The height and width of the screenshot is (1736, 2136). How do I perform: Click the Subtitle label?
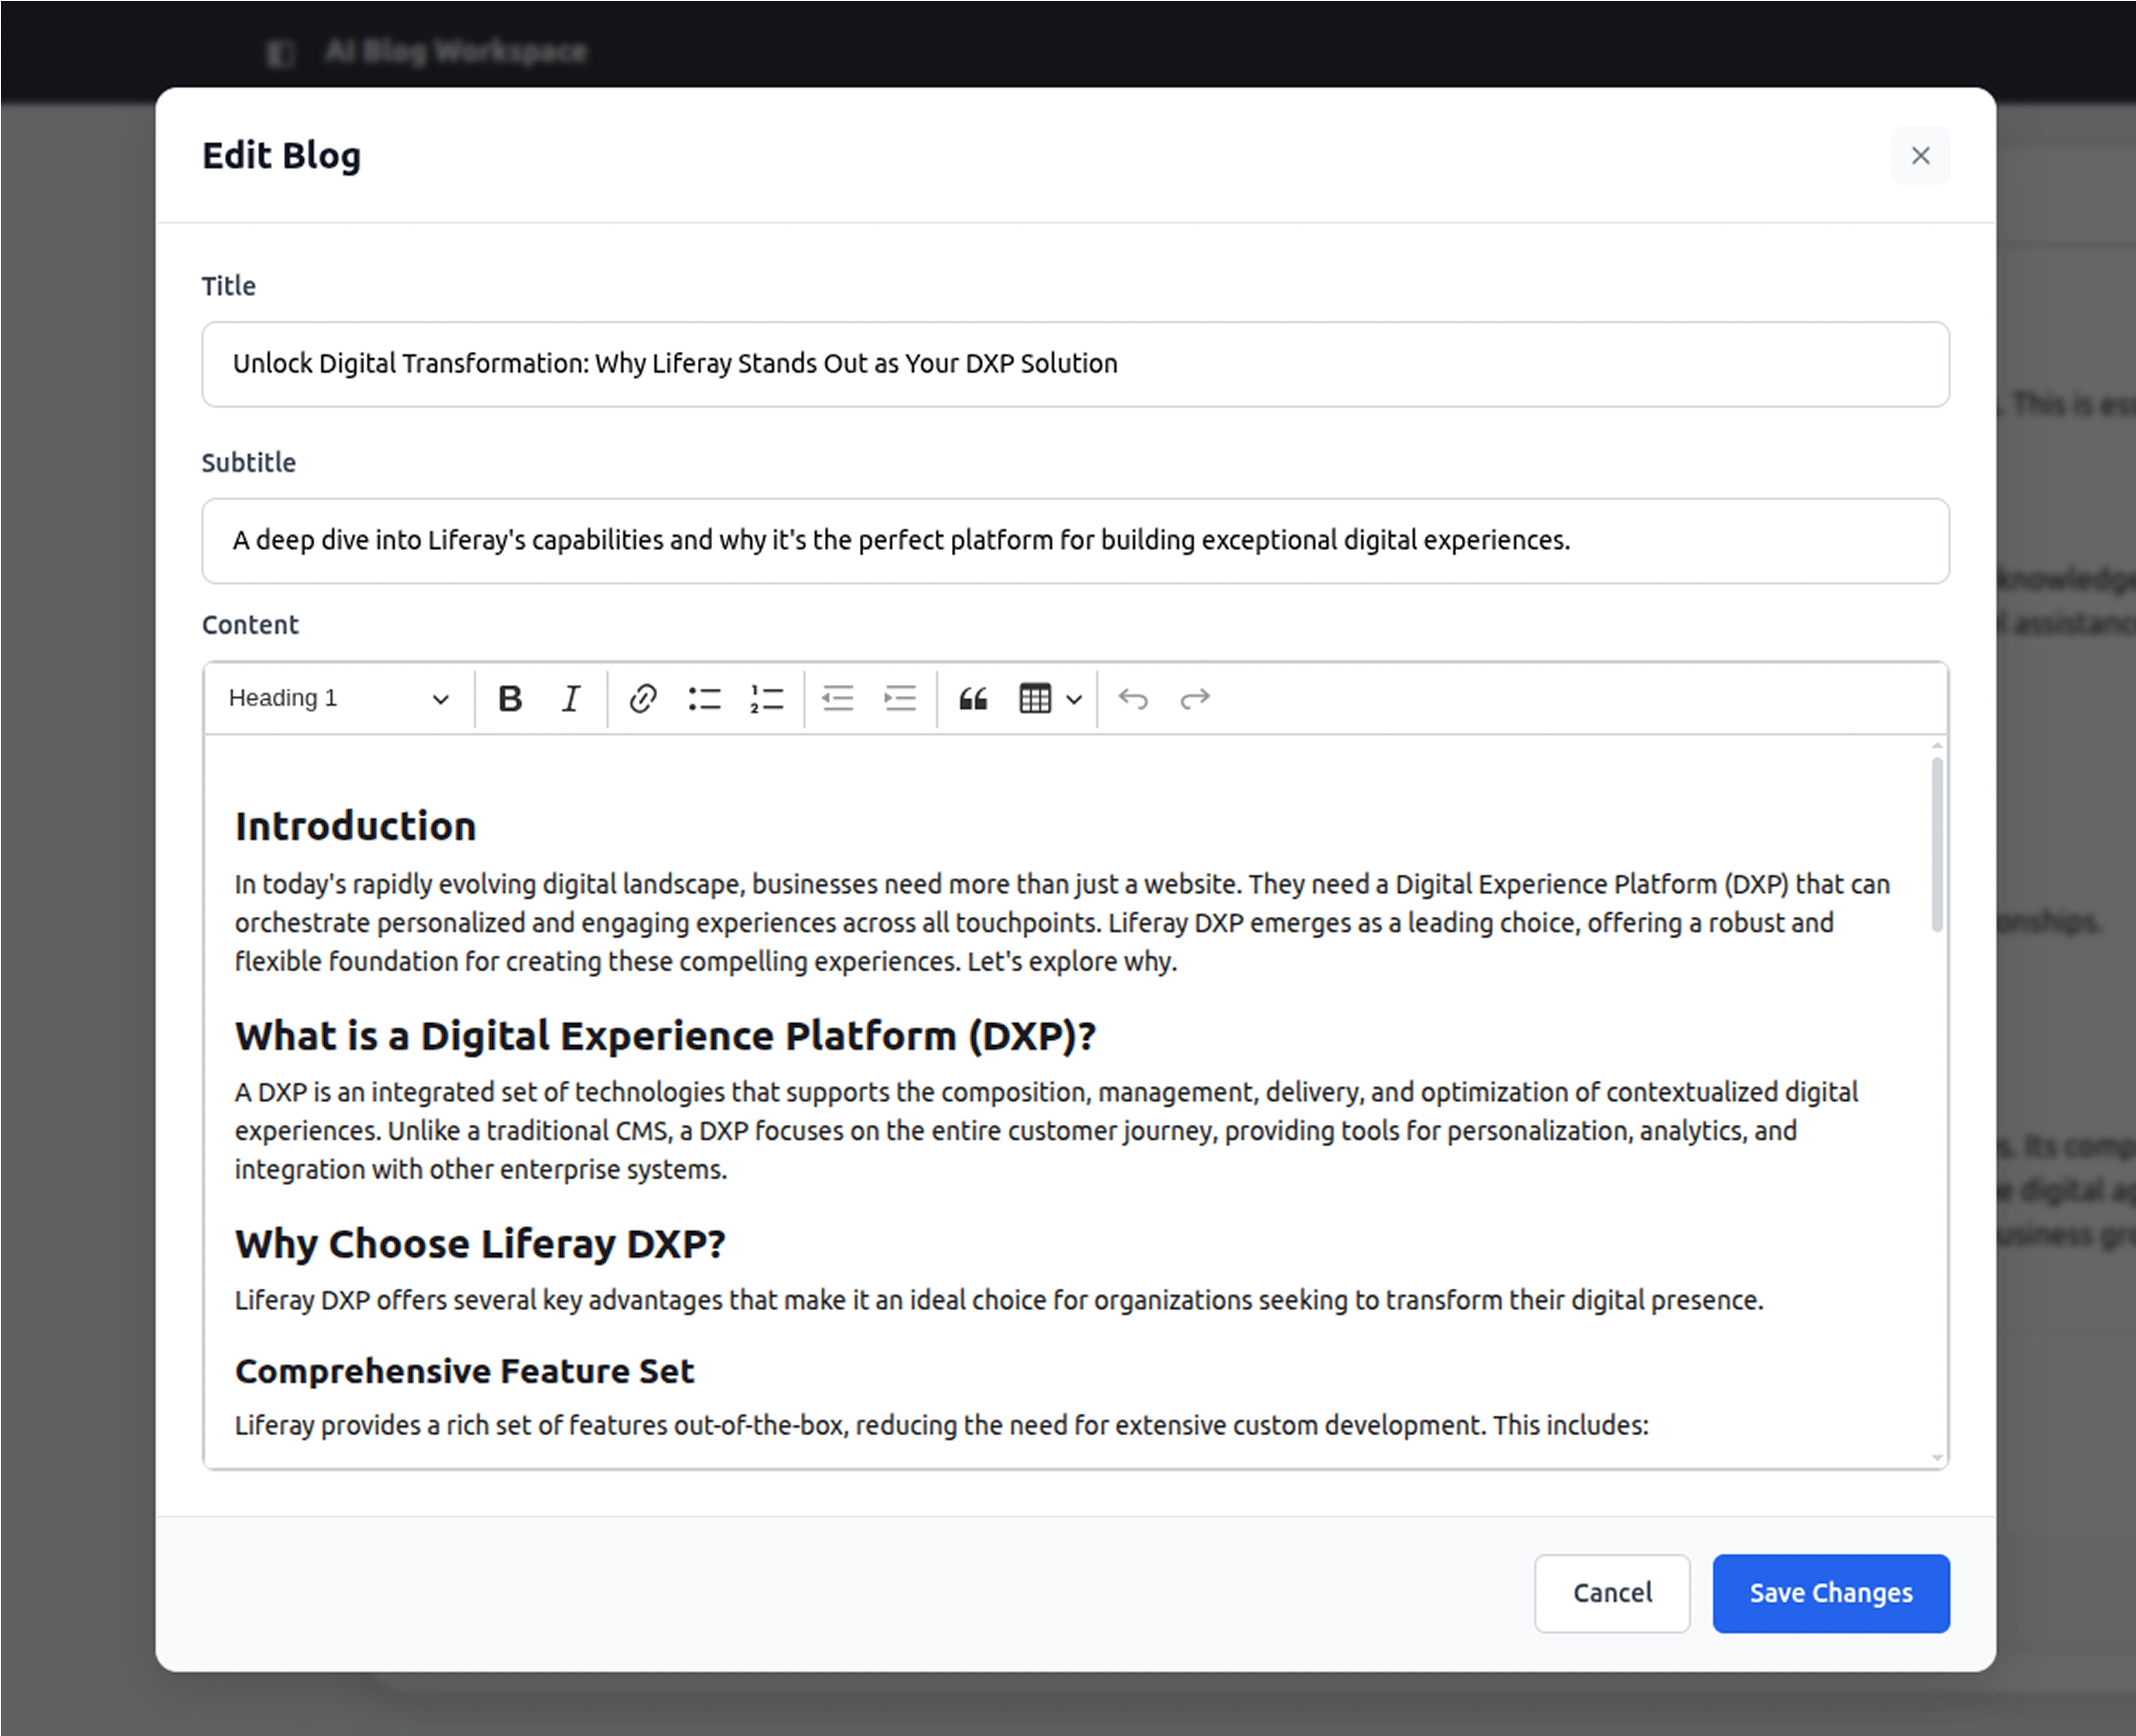coord(249,463)
